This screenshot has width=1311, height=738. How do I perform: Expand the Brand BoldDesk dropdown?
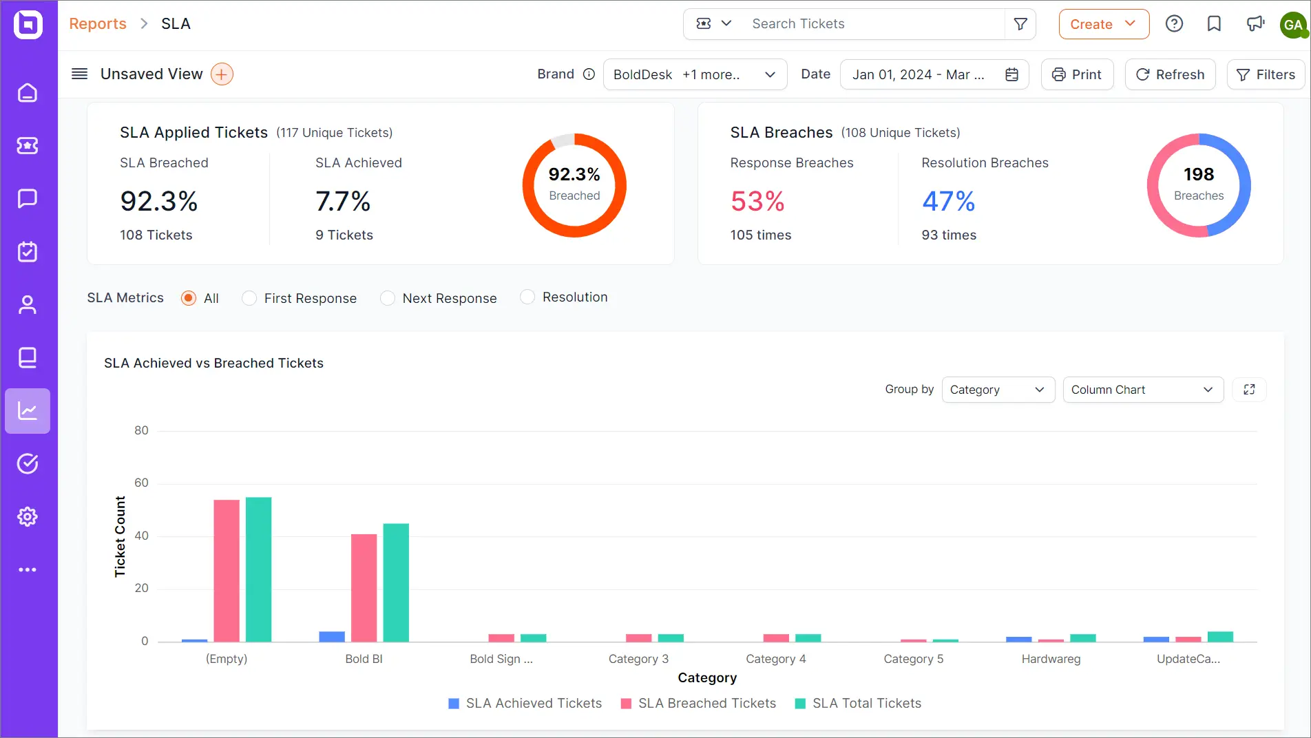tap(695, 74)
